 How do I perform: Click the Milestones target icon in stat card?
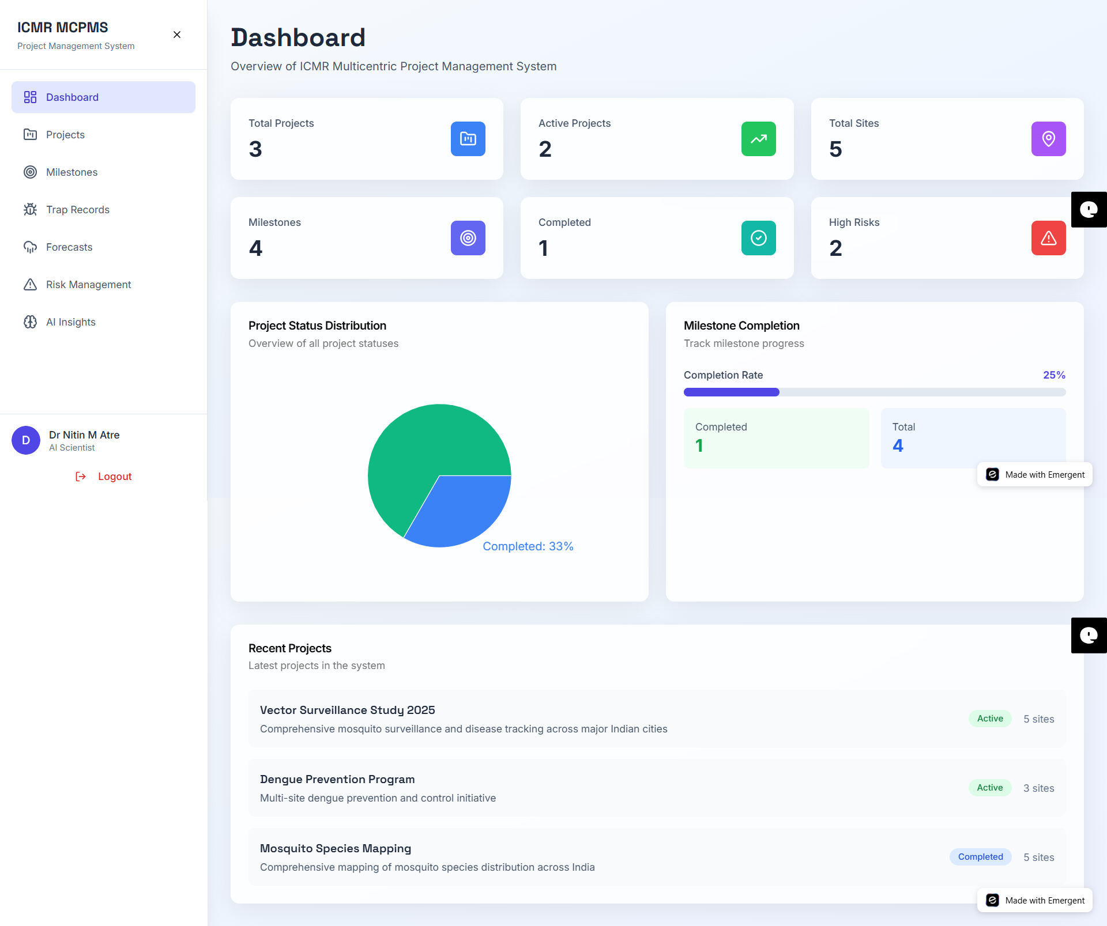[x=468, y=238]
